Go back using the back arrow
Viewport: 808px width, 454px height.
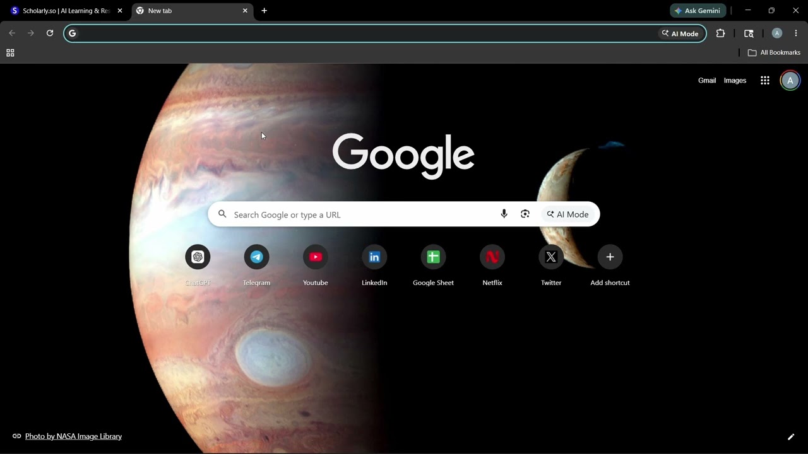[12, 33]
